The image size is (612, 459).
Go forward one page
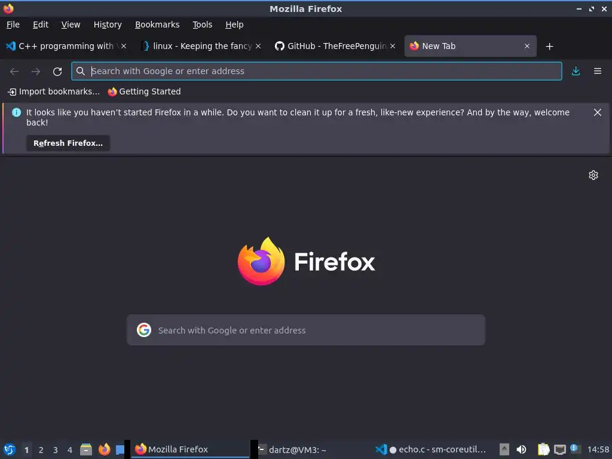point(35,72)
